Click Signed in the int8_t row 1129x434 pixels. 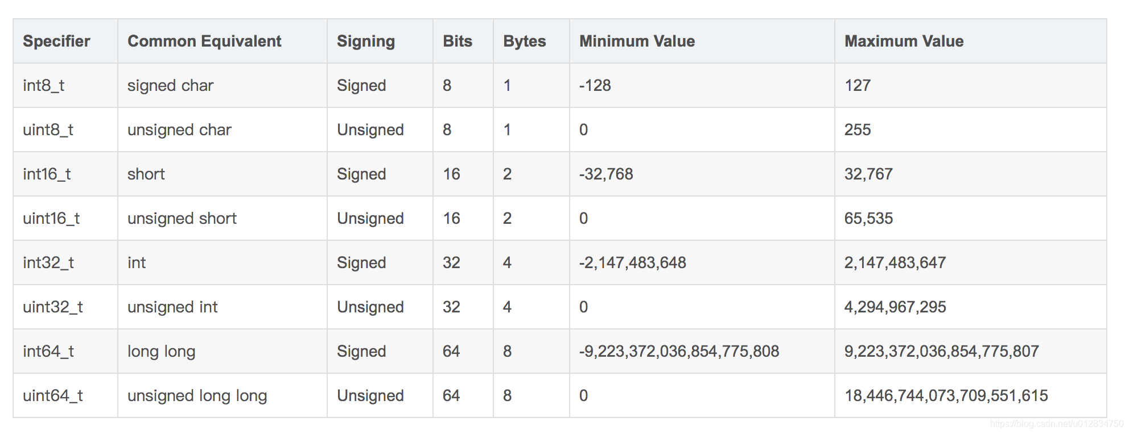point(361,85)
